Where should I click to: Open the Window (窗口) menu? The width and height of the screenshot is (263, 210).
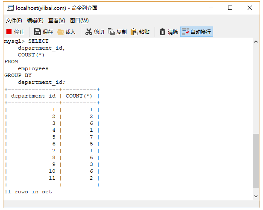[x=79, y=21]
